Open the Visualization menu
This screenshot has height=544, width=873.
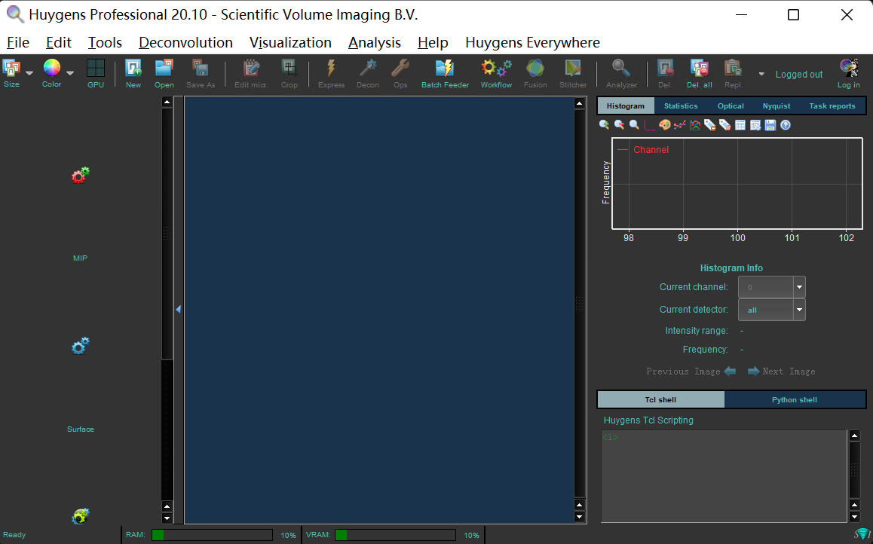[x=291, y=43]
